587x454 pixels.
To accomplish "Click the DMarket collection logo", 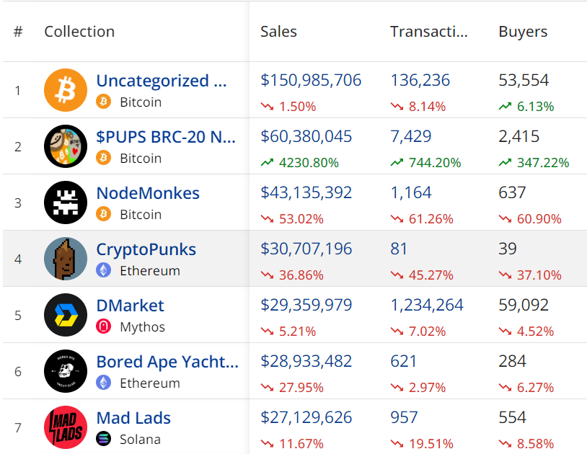I will (x=66, y=315).
